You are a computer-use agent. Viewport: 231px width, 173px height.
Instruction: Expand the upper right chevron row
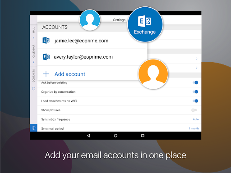(196, 59)
